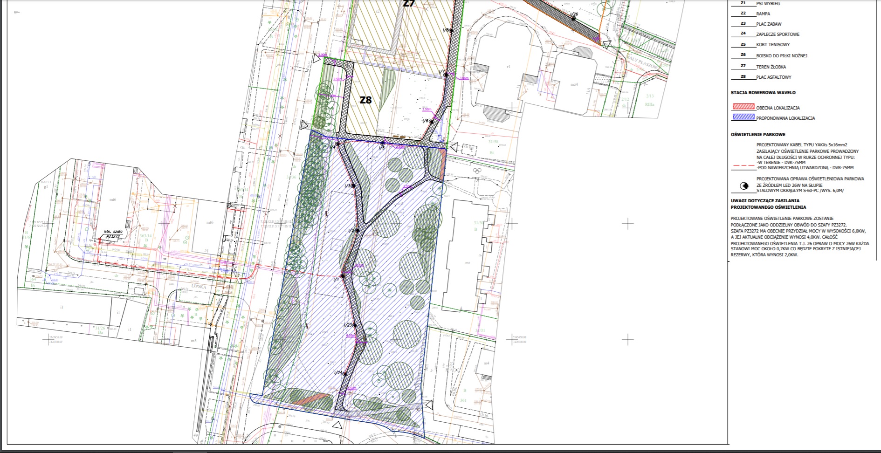Click the red dashed cable line in the legend
The image size is (881, 453).
pos(743,166)
